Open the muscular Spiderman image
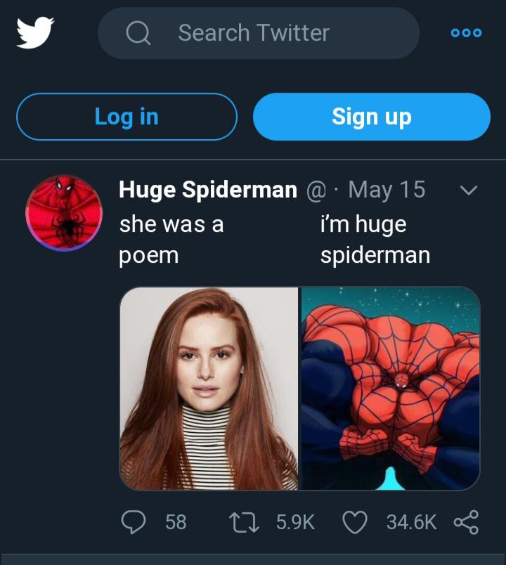 tap(391, 388)
